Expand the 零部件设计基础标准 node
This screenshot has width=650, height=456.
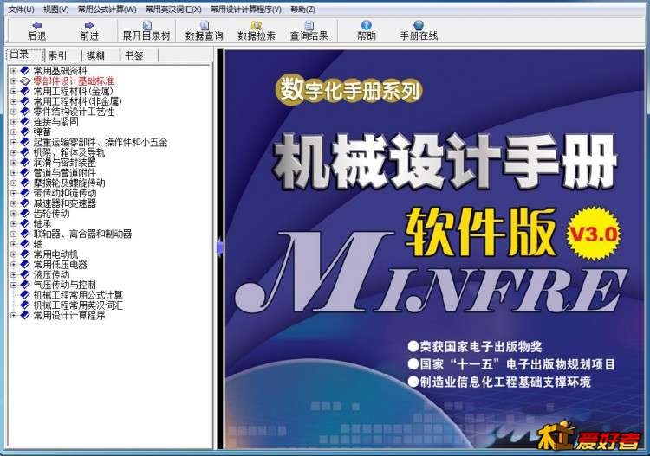(x=14, y=81)
